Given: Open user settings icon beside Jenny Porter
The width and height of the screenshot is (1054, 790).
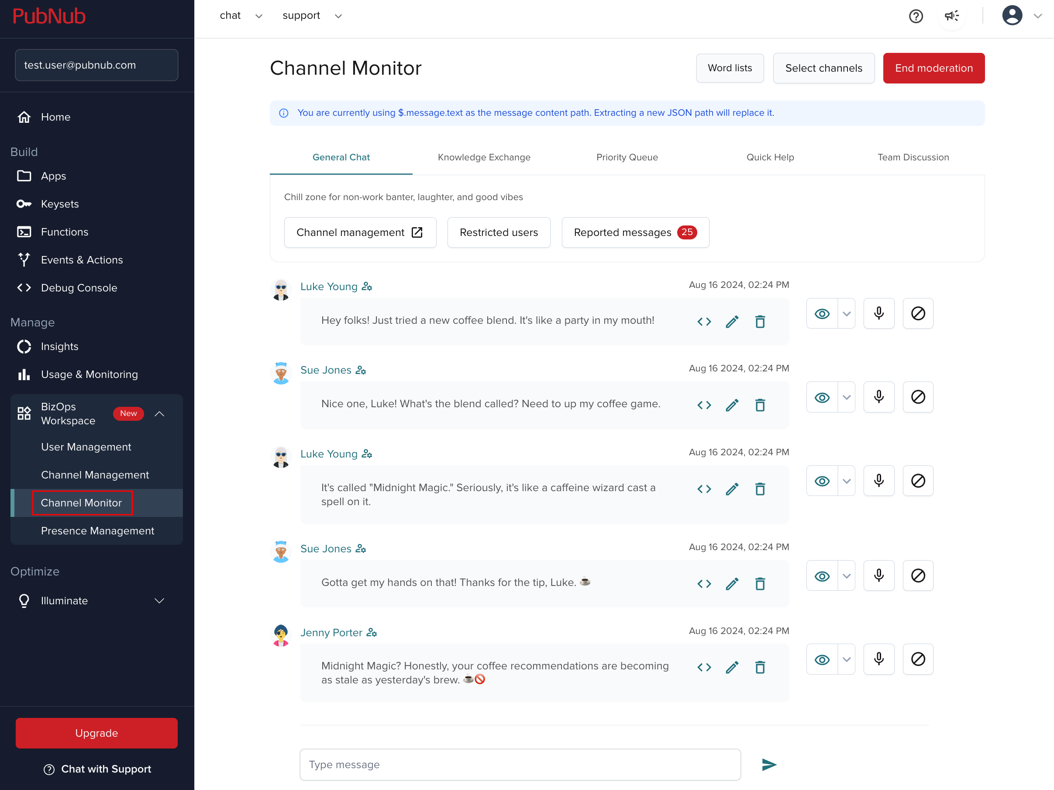Looking at the screenshot, I should 372,633.
